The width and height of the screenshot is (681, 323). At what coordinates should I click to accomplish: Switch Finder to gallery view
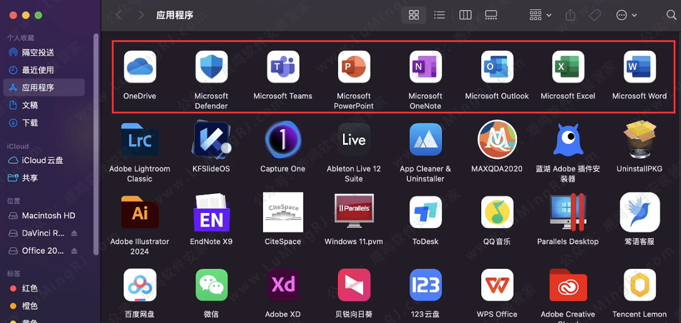(491, 15)
